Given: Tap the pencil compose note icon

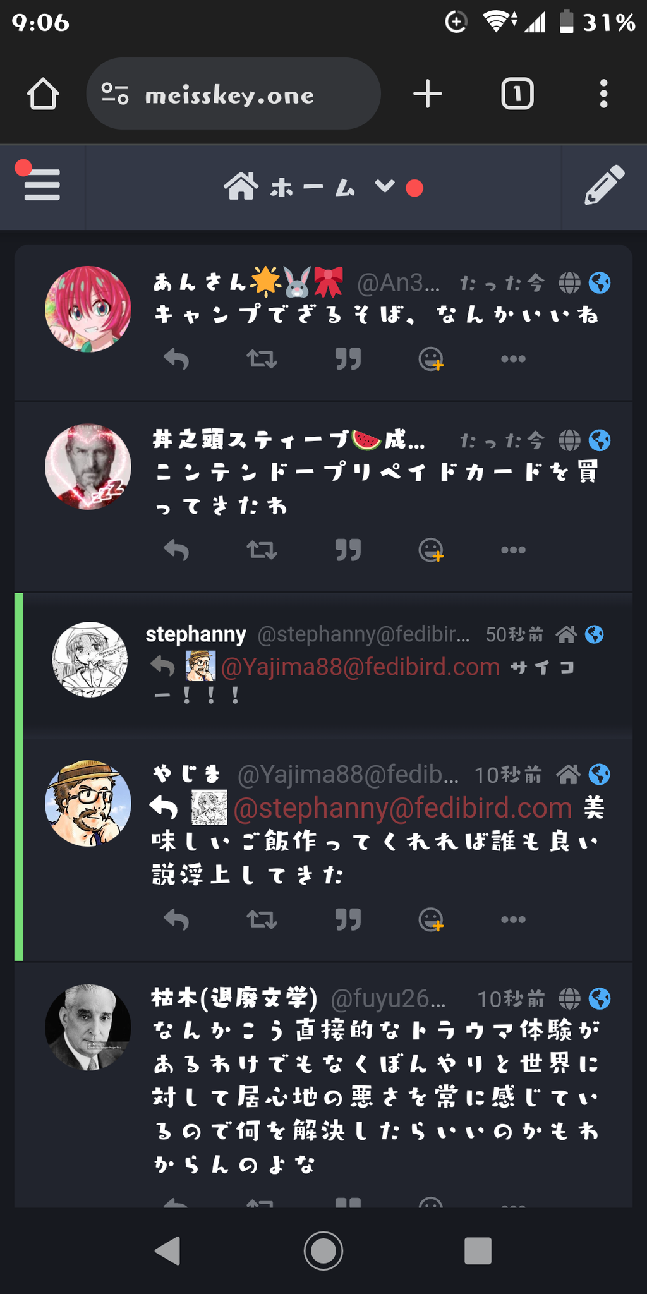Looking at the screenshot, I should point(605,185).
